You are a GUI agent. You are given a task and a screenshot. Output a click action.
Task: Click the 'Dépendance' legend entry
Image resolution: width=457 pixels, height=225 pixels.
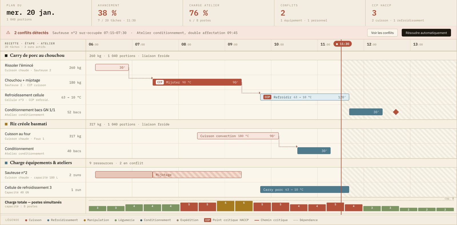[x=305, y=220]
